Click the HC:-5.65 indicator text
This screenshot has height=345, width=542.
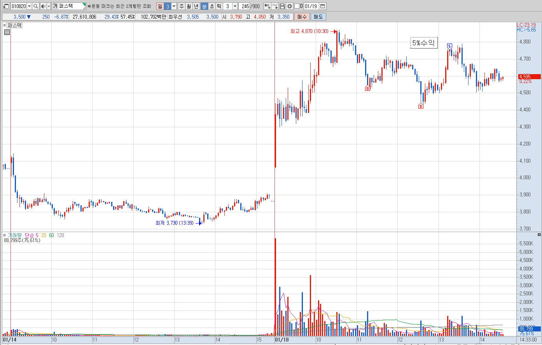point(526,29)
